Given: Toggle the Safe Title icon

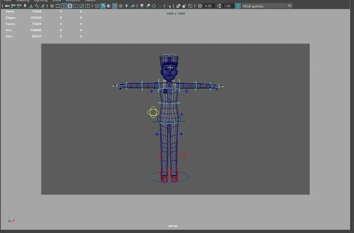Looking at the screenshot, I should [x=88, y=6].
